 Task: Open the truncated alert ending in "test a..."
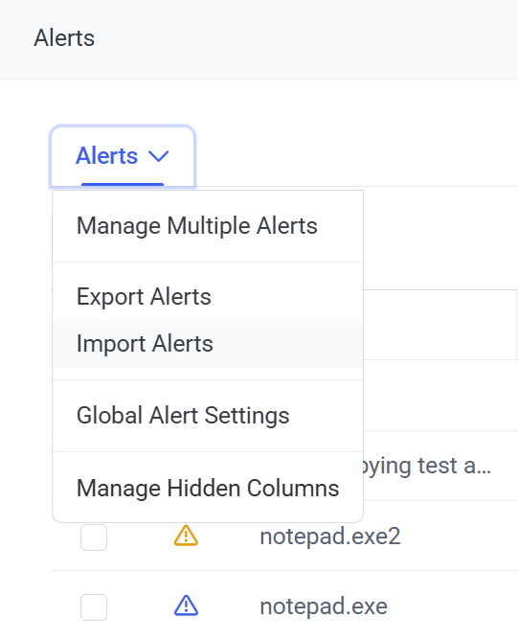tap(427, 466)
